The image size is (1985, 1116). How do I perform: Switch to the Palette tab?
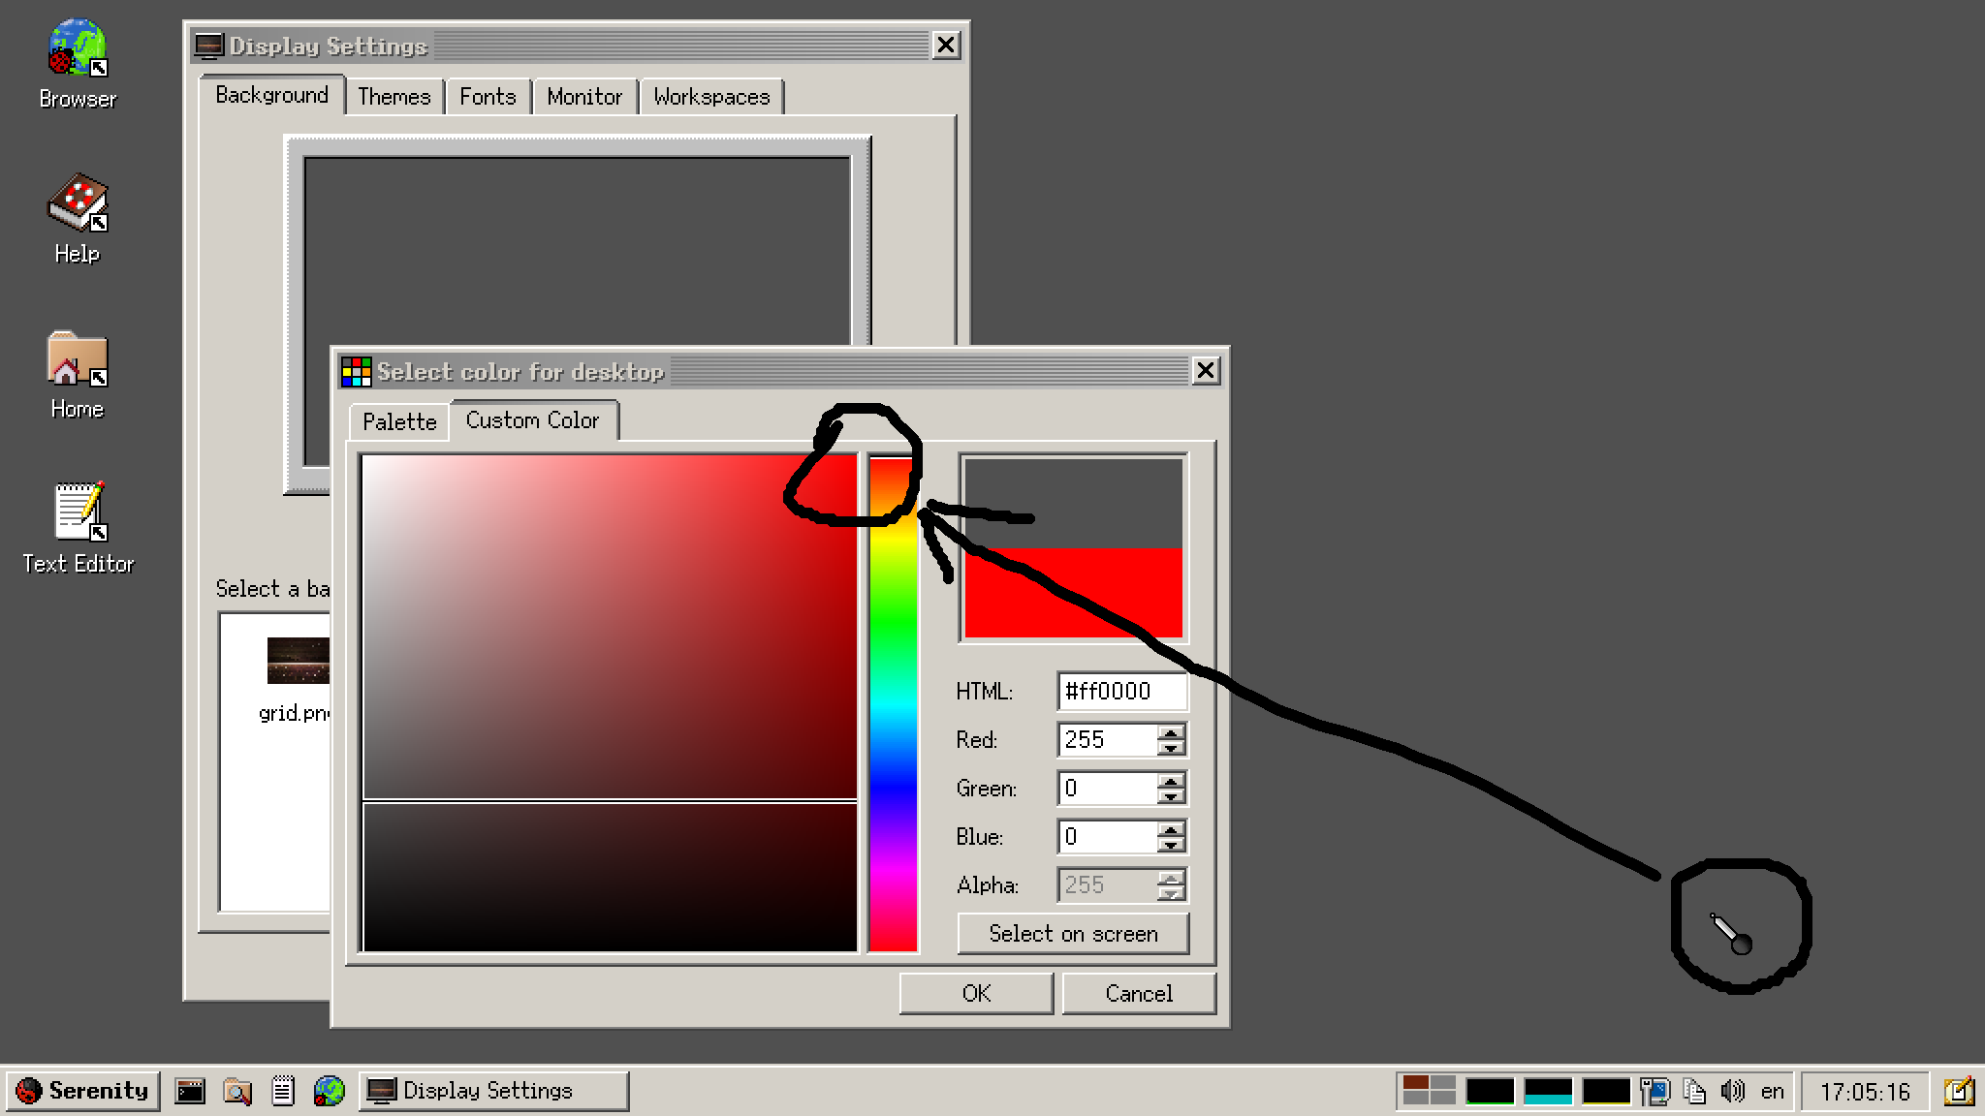click(398, 420)
